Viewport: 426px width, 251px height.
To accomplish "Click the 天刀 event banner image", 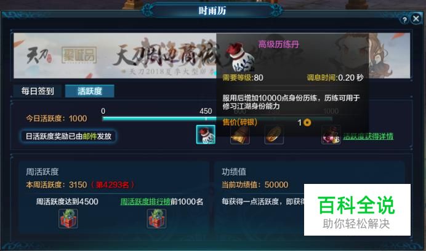I will point(115,56).
